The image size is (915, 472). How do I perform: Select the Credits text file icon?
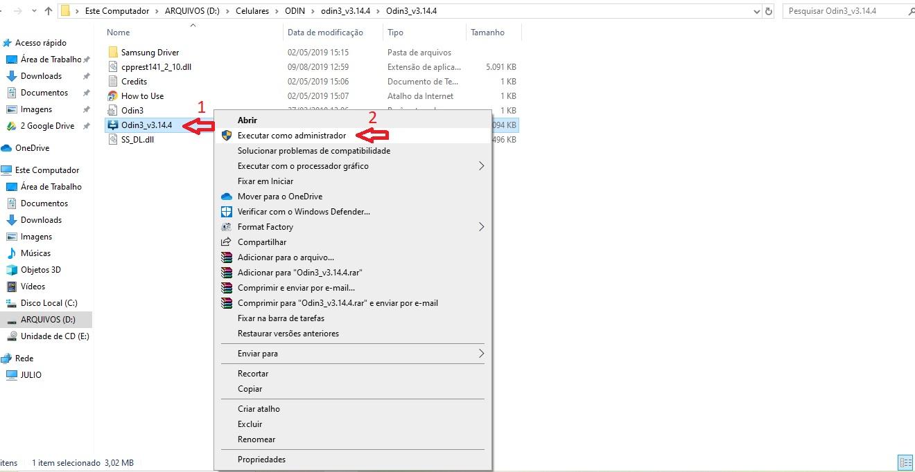click(114, 82)
